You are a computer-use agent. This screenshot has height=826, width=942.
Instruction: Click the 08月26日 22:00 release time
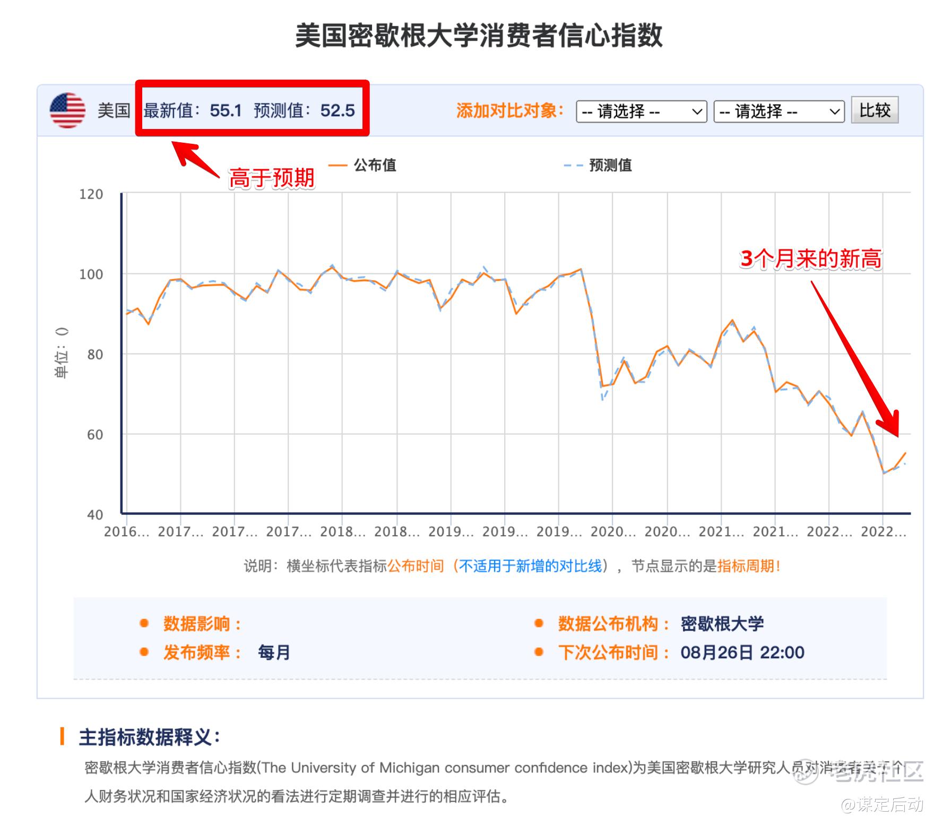[x=742, y=652]
